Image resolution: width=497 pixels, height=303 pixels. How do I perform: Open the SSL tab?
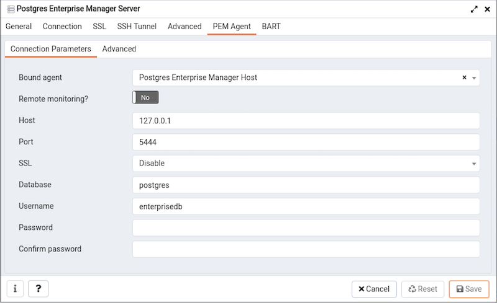tap(99, 26)
